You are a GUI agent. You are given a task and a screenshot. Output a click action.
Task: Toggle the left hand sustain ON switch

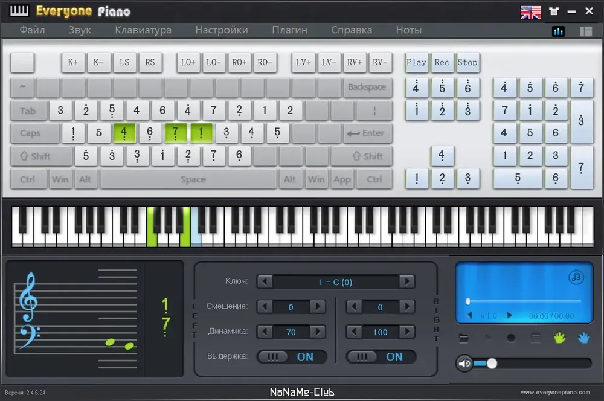coord(292,357)
